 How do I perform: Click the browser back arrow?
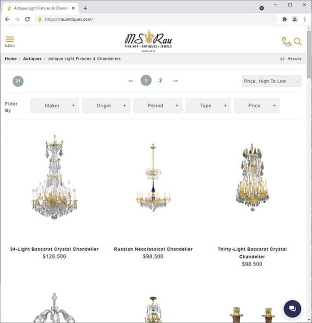[7, 19]
